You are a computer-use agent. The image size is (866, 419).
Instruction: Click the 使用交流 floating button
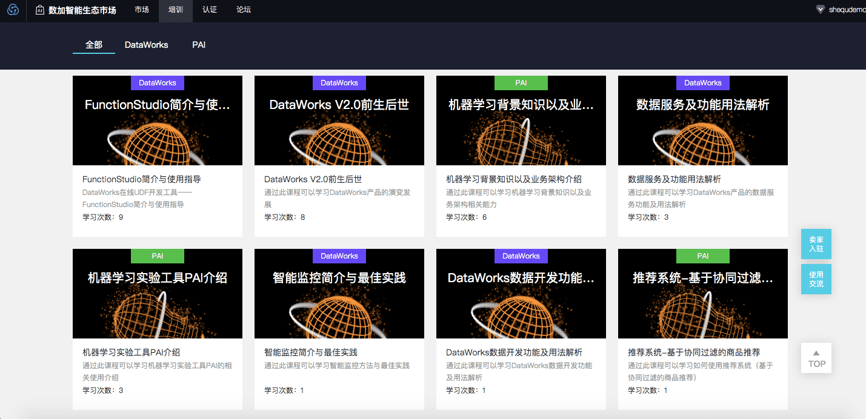click(x=816, y=279)
